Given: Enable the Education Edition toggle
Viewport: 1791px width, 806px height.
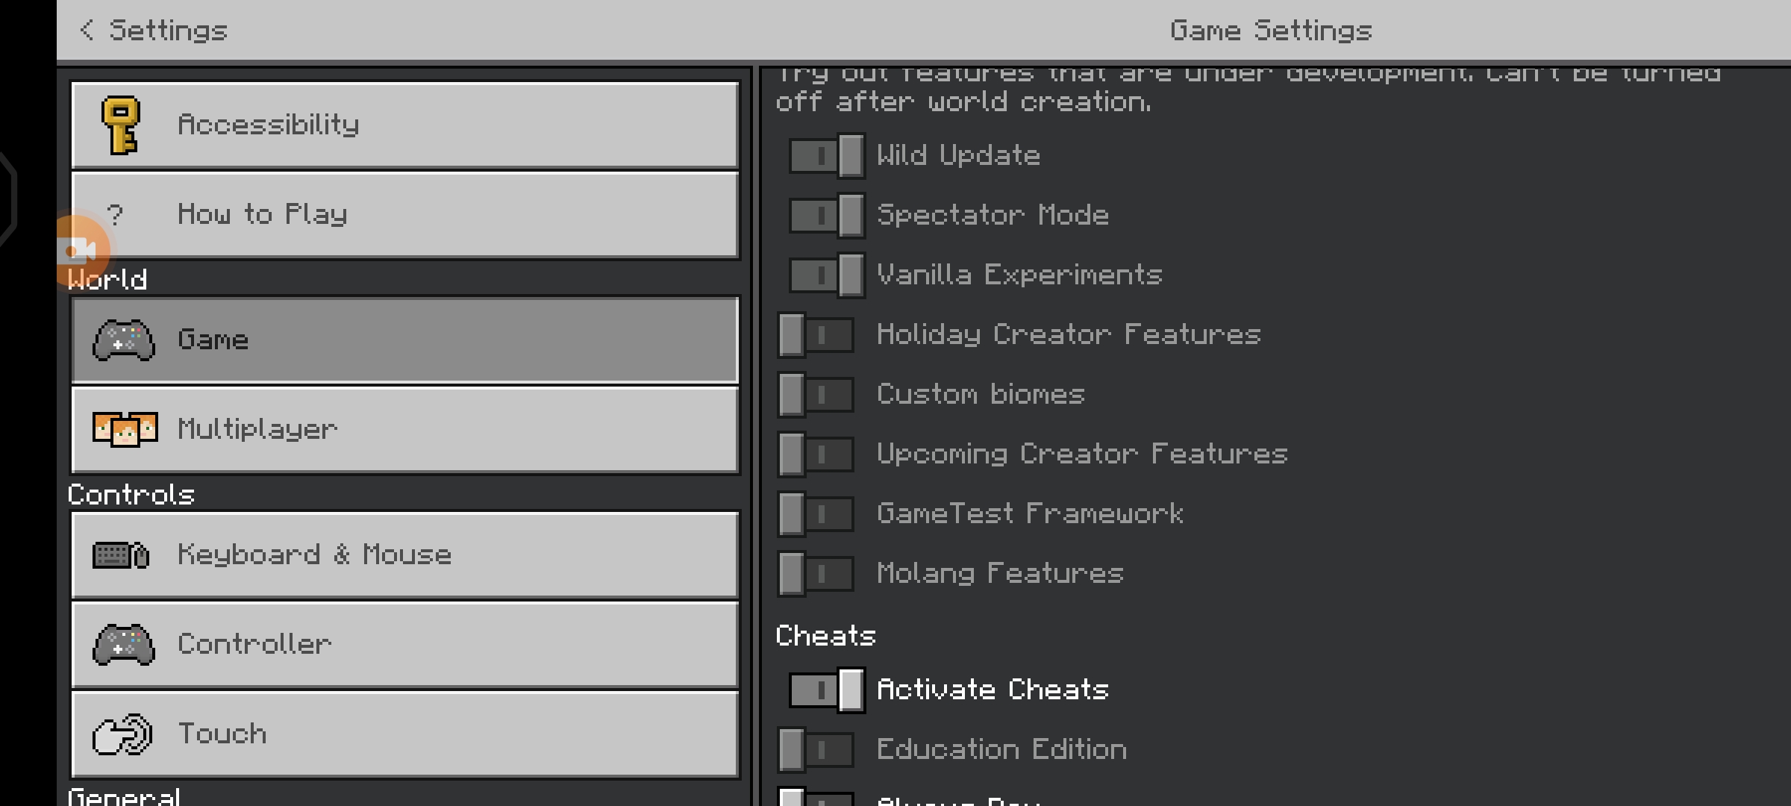Looking at the screenshot, I should coord(816,749).
